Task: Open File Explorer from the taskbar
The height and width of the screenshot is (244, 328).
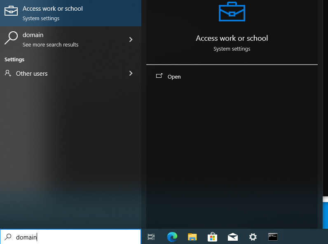Action: (192, 237)
